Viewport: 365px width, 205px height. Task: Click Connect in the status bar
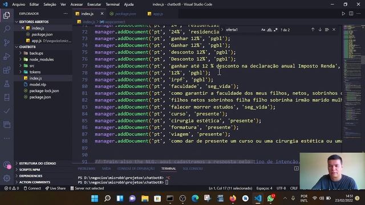[32, 188]
